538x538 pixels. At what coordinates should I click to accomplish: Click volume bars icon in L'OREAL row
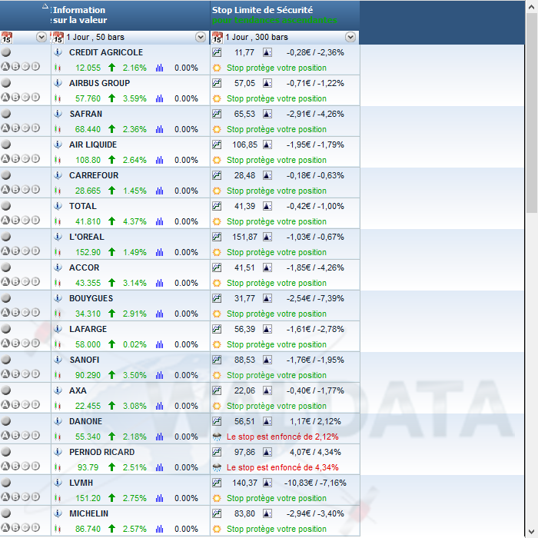tap(160, 252)
